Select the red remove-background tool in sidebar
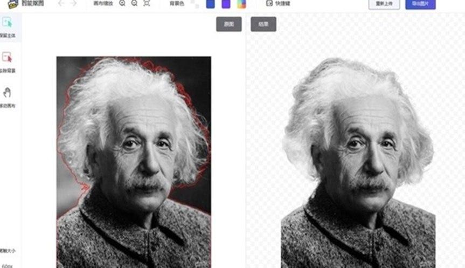 pyautogui.click(x=7, y=57)
